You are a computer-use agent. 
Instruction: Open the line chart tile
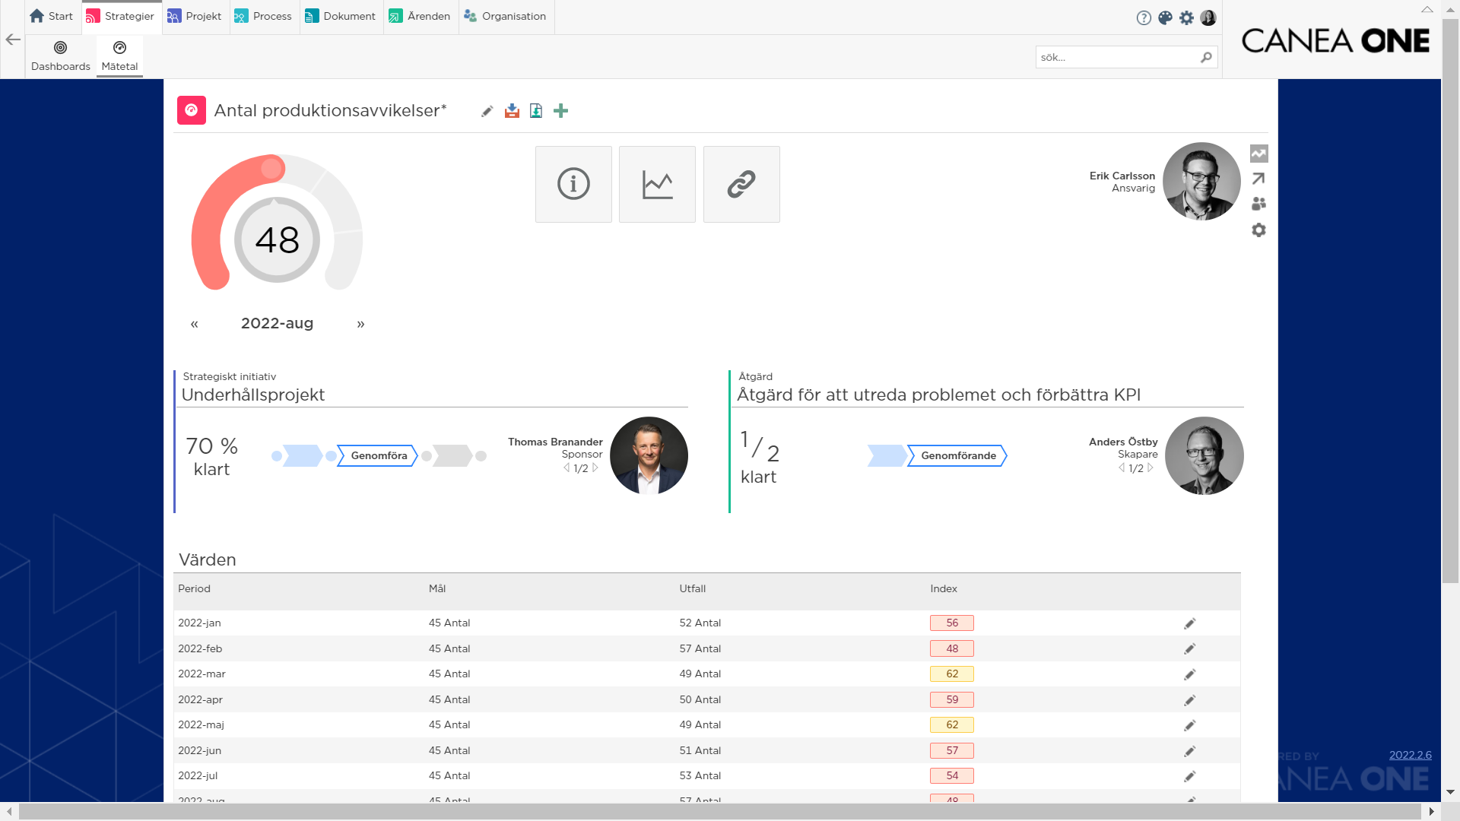[x=657, y=184]
